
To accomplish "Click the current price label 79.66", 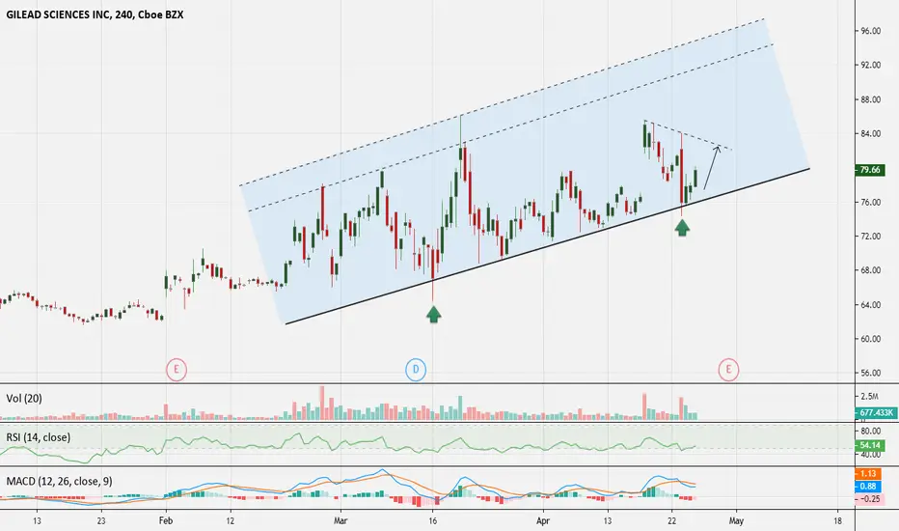I will pos(869,170).
